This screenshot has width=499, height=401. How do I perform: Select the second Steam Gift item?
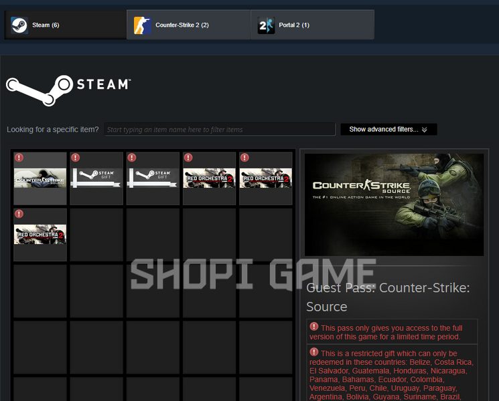pos(153,178)
